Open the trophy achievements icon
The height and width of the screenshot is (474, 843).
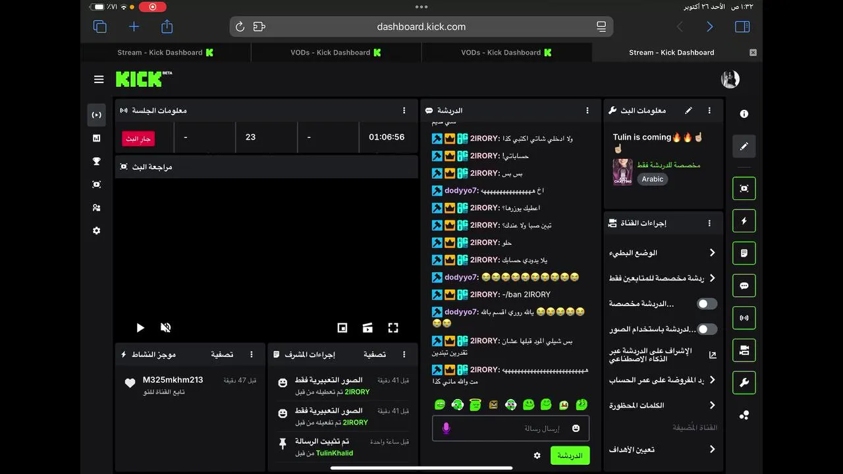click(x=96, y=161)
